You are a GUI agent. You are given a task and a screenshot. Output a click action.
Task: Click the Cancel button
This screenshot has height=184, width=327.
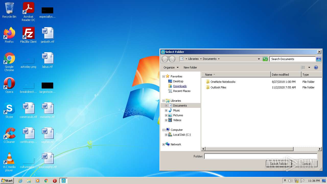click(306, 164)
